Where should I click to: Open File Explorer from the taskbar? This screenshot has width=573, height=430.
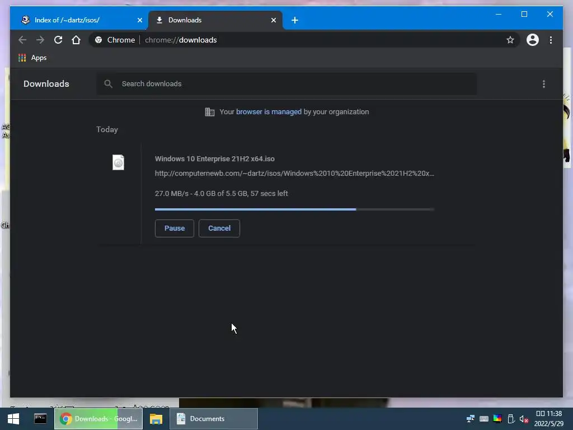point(156,419)
